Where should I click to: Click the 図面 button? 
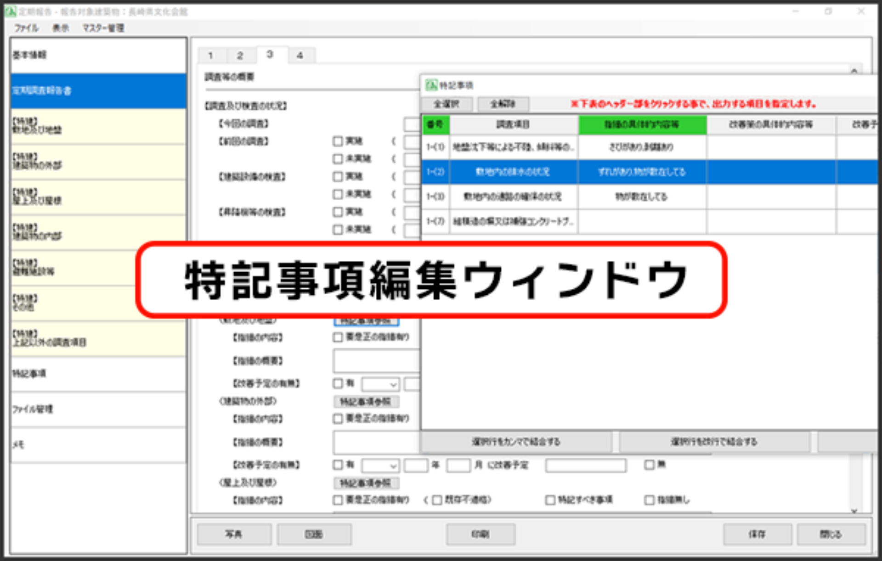pyautogui.click(x=314, y=534)
